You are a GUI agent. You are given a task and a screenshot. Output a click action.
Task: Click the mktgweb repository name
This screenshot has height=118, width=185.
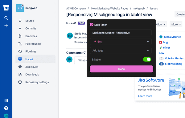(x=31, y=8)
